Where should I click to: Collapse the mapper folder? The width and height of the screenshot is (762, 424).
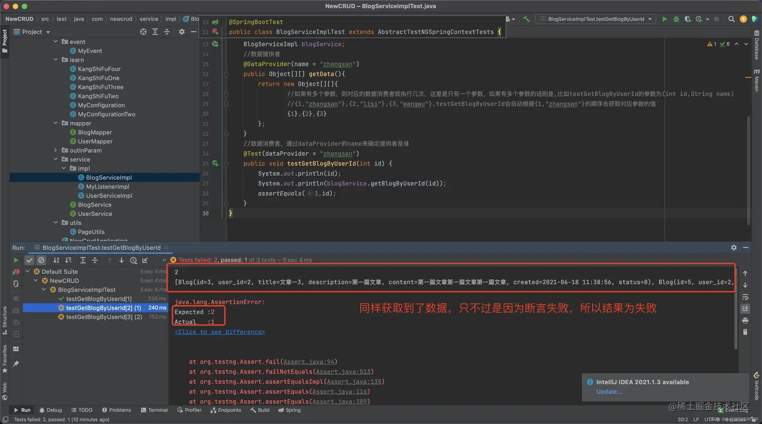tap(55, 123)
